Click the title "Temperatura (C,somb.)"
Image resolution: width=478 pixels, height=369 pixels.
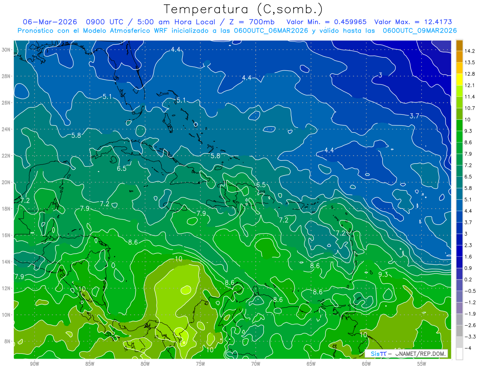pos(243,9)
